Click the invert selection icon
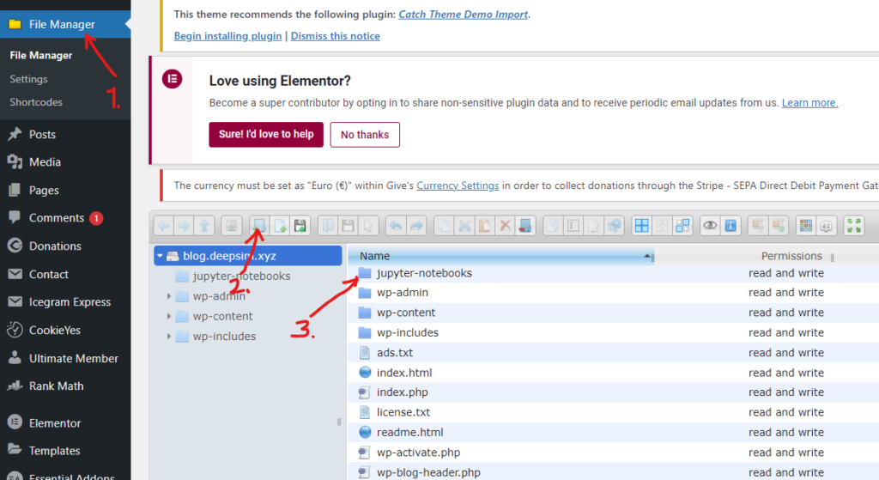This screenshot has width=879, height=480. [x=682, y=226]
